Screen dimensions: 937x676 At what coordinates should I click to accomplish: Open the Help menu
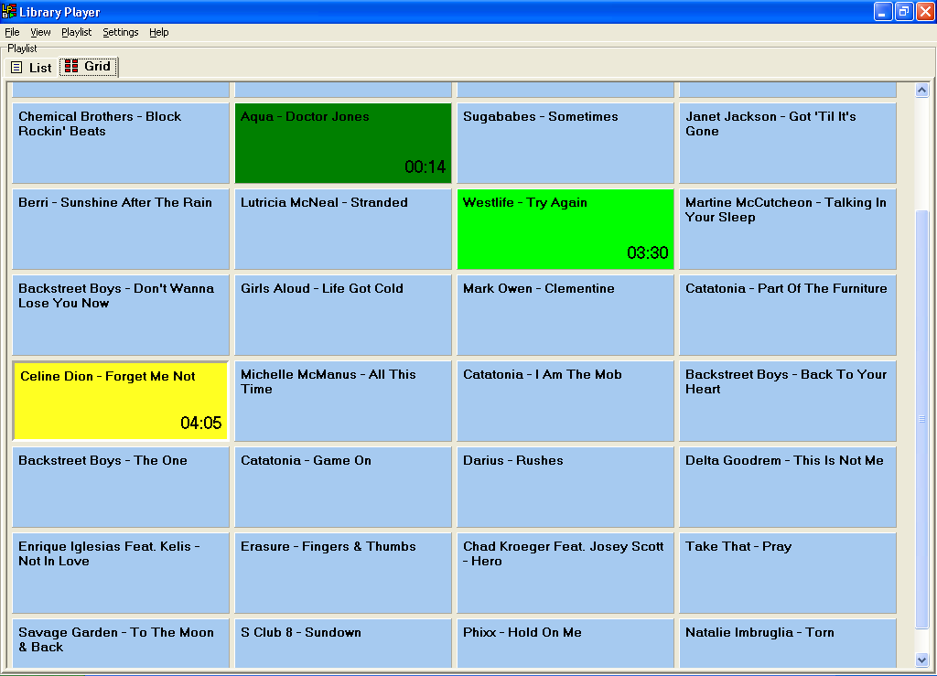point(159,32)
